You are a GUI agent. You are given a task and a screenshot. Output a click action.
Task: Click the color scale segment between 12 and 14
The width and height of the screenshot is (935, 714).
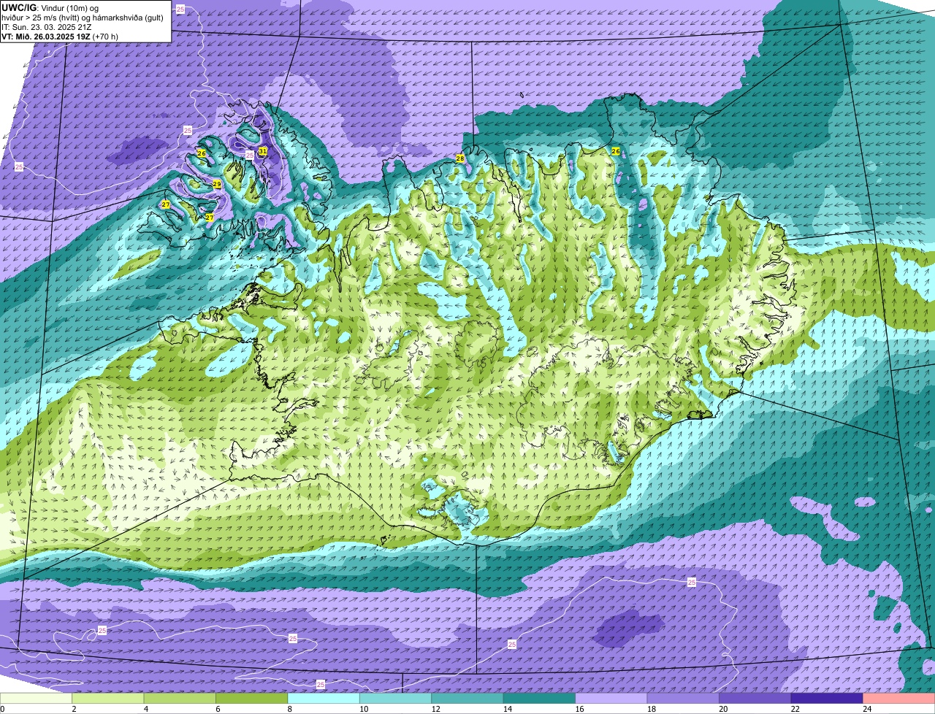click(x=467, y=698)
